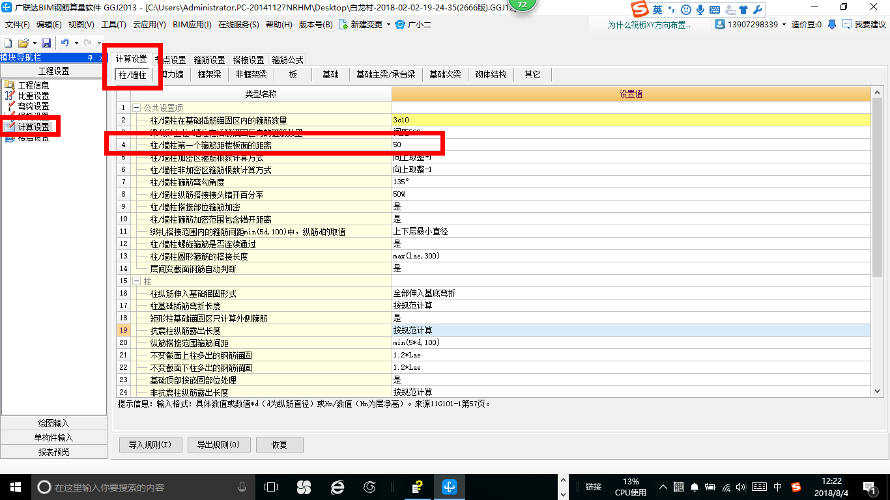
Task: Click the Open folder toolbar icon
Action: point(23,42)
